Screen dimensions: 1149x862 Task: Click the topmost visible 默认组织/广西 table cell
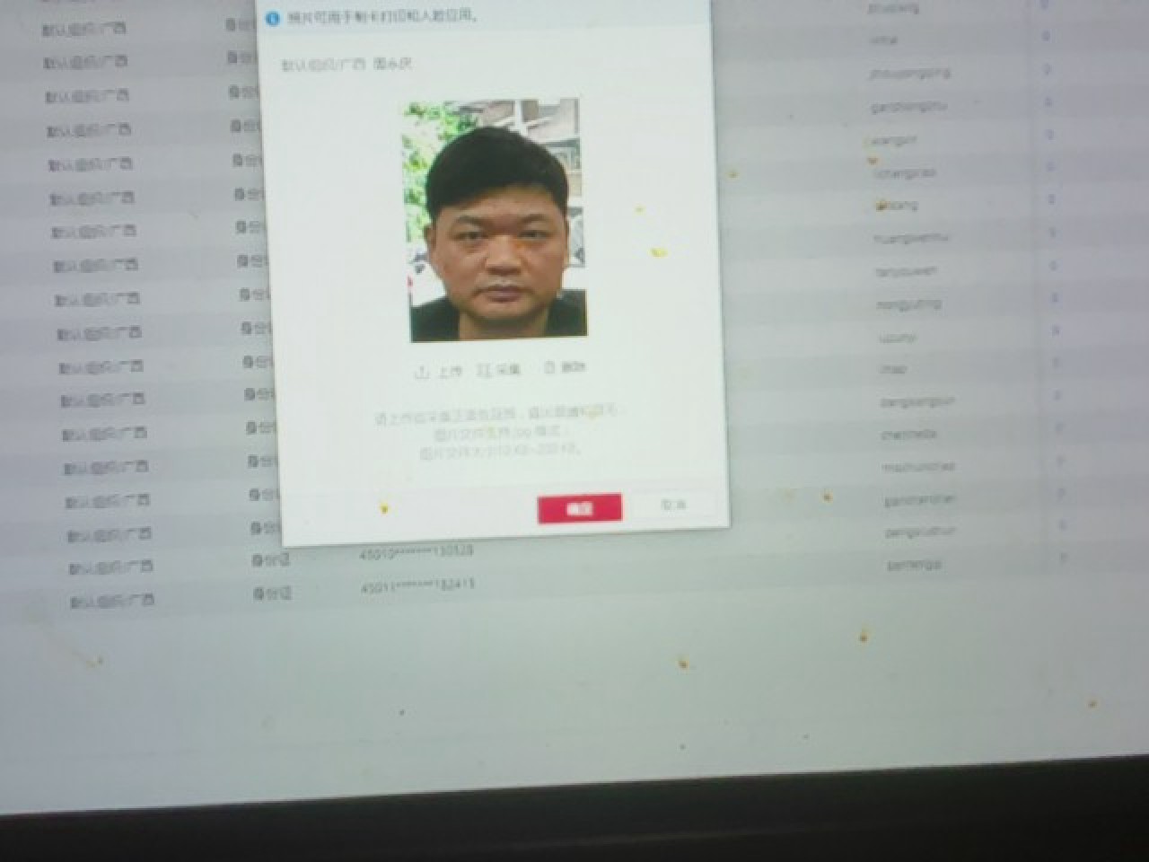[x=85, y=29]
